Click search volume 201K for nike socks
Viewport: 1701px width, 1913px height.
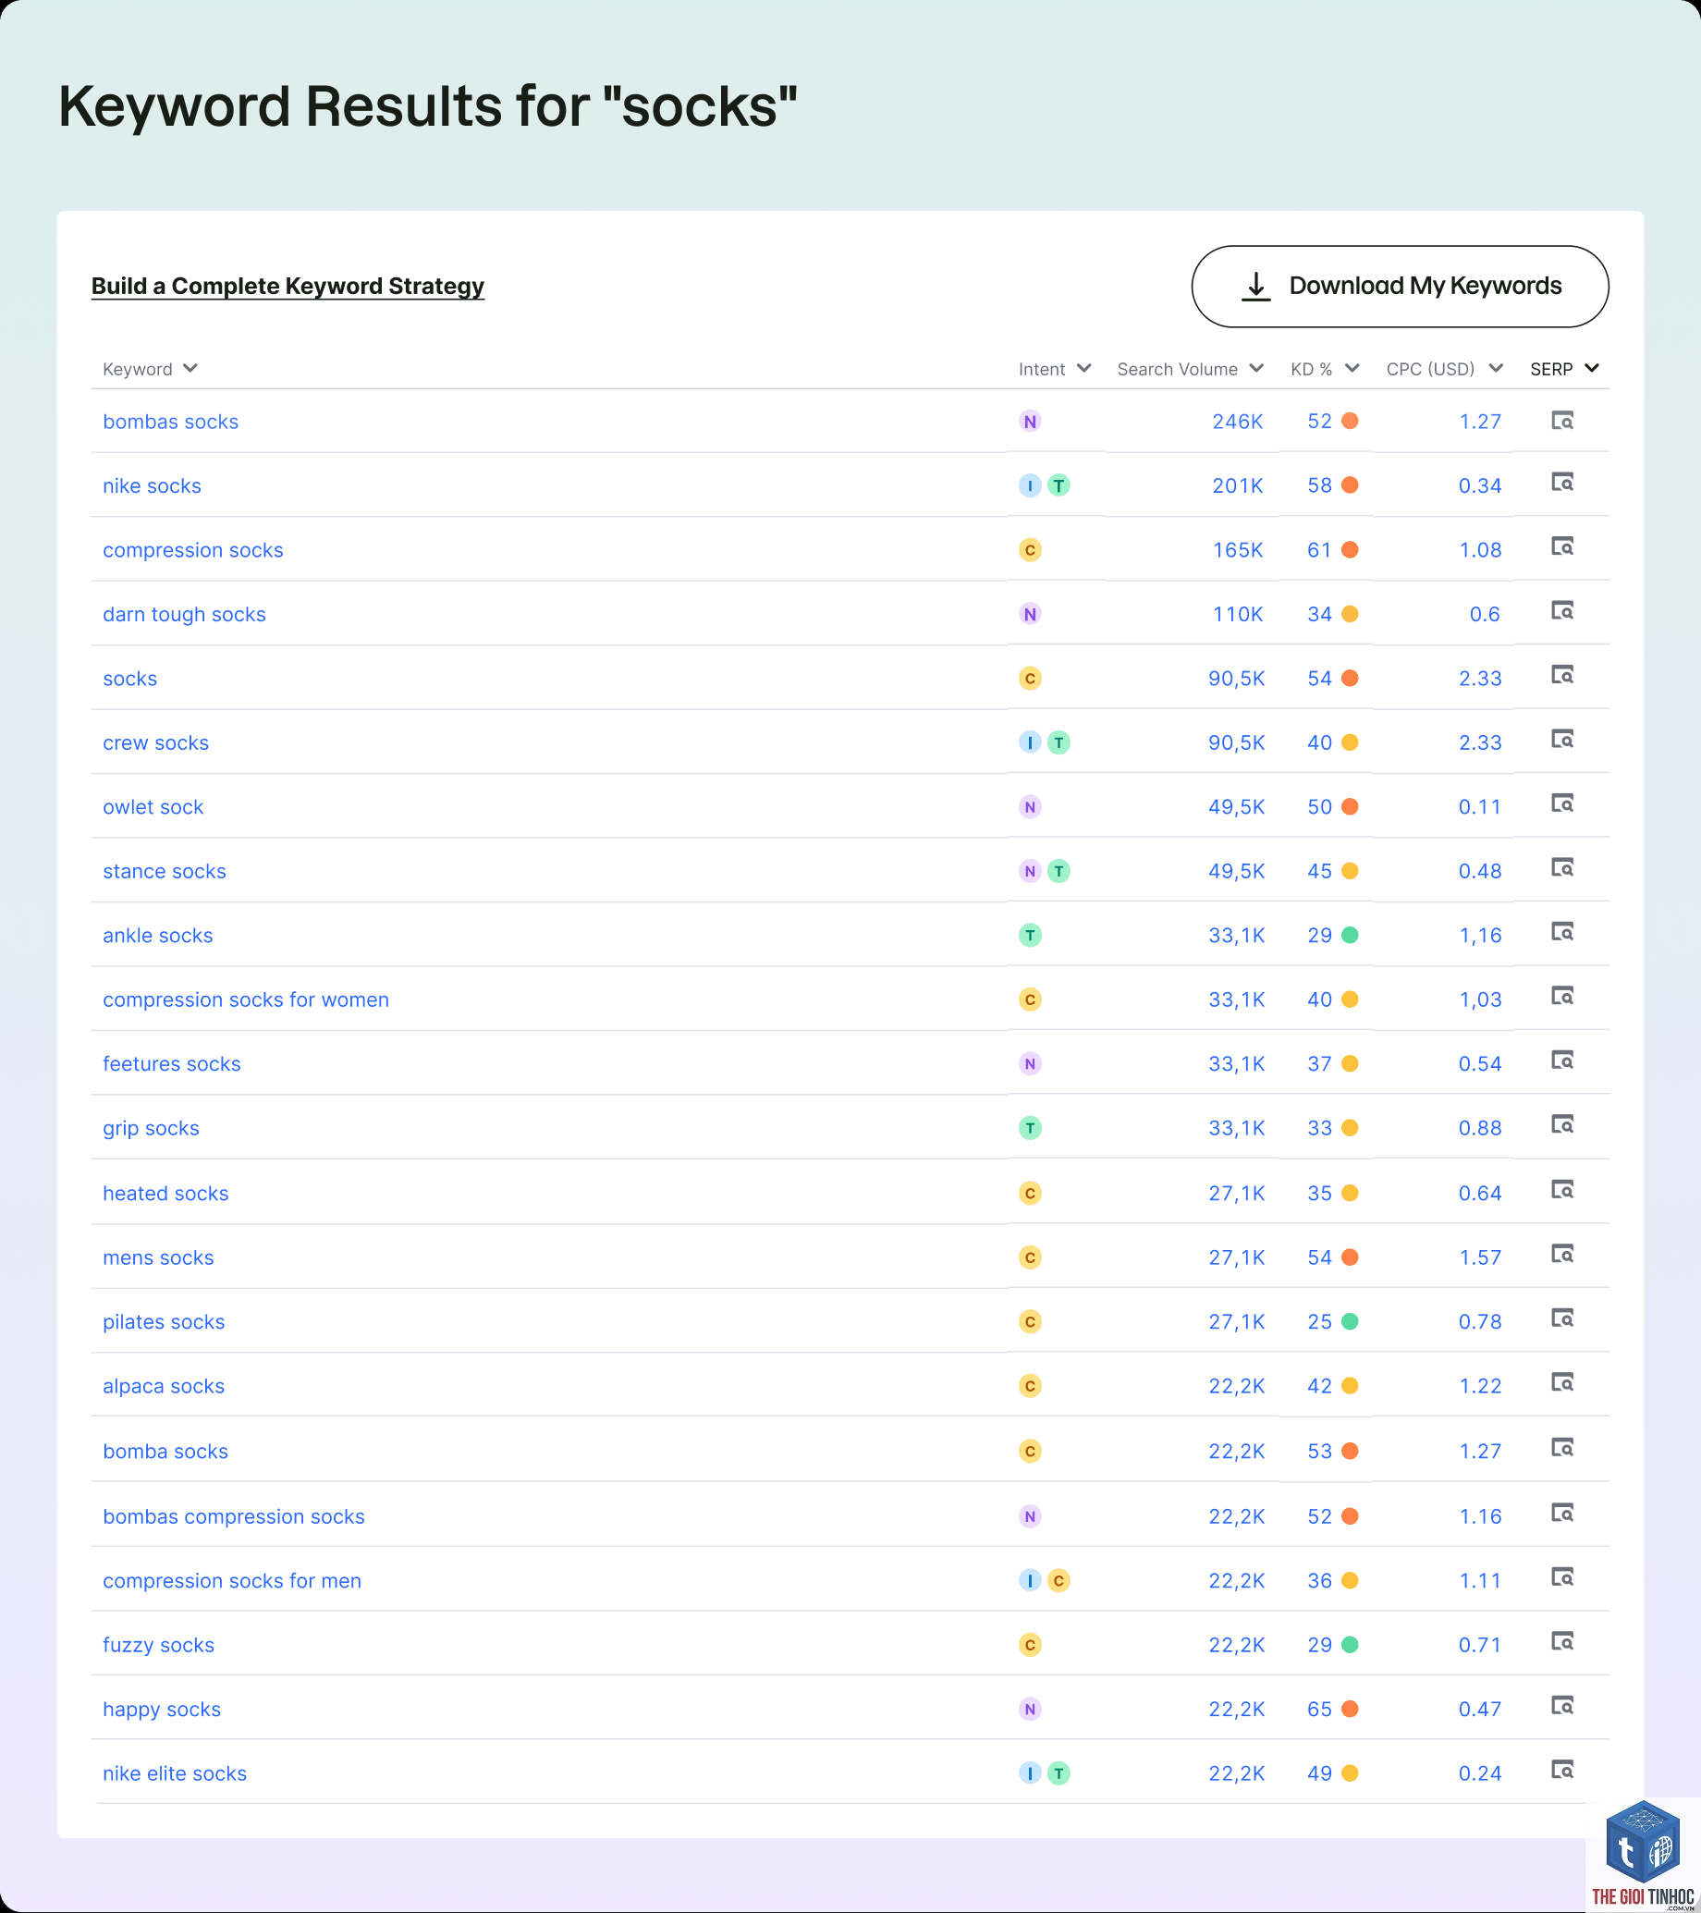point(1237,485)
